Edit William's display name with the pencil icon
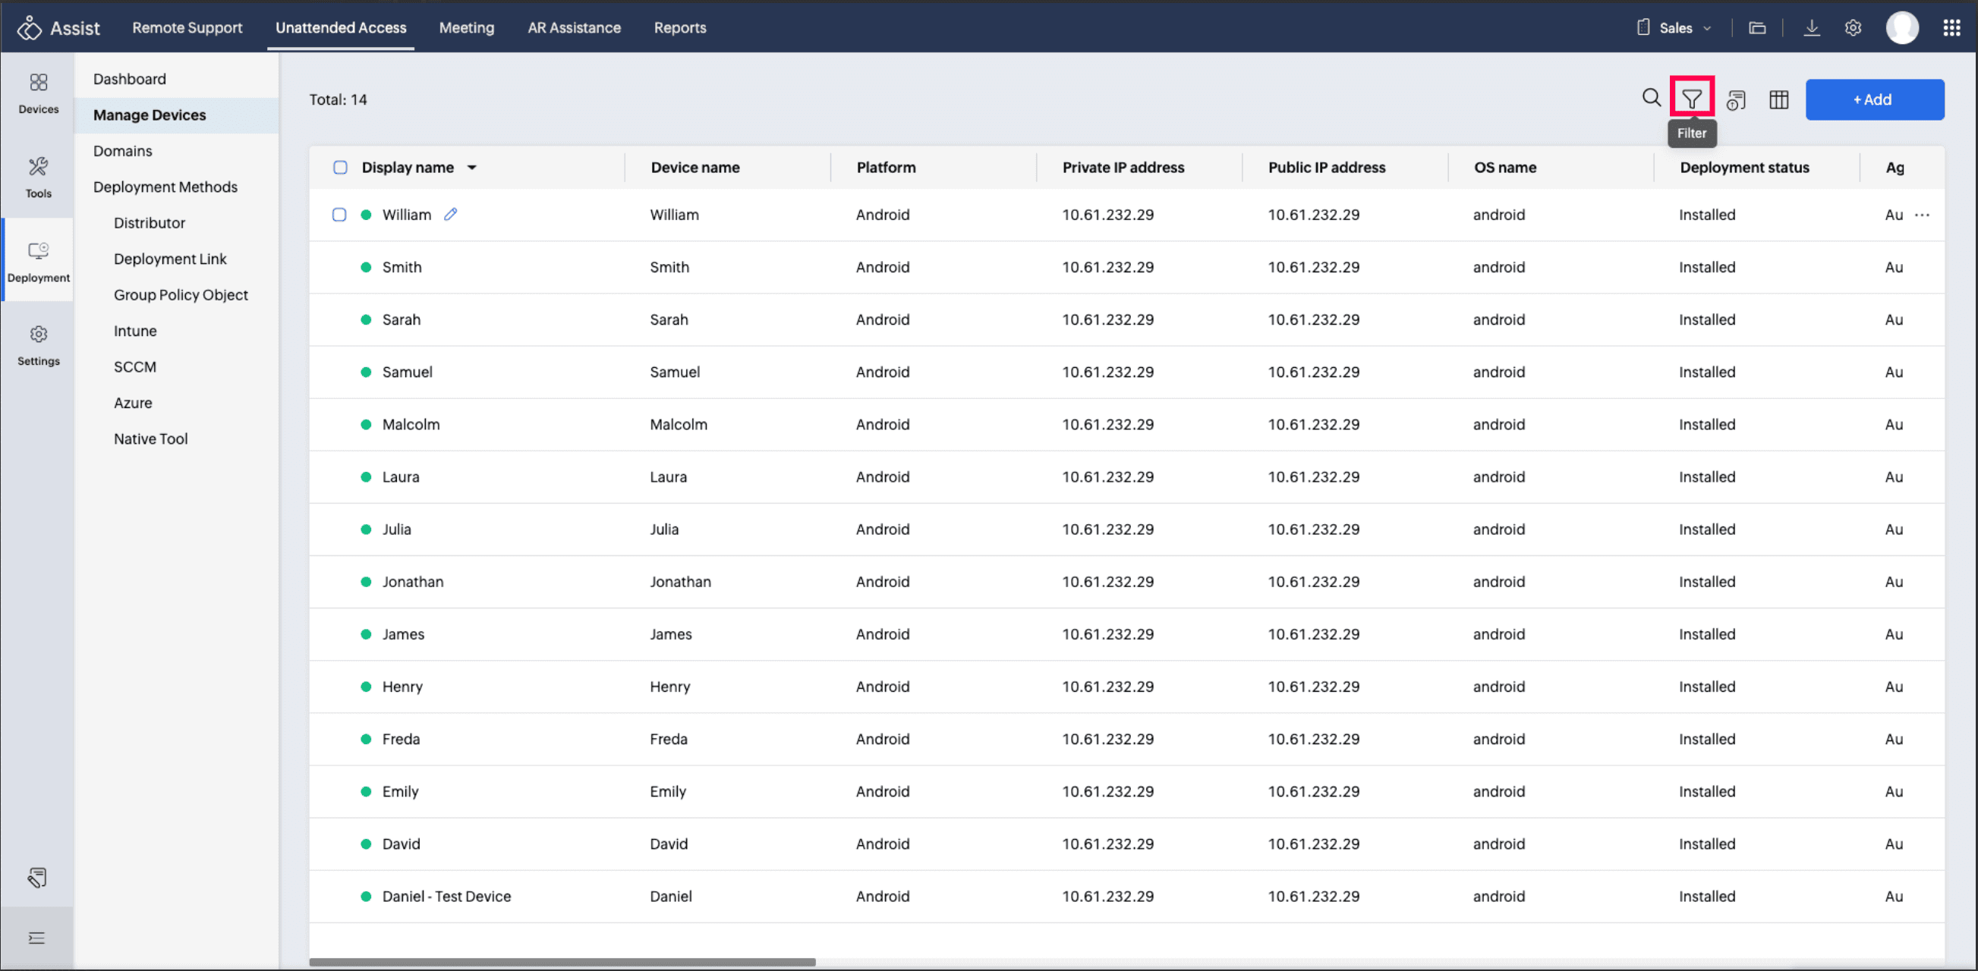Image resolution: width=1978 pixels, height=971 pixels. [451, 215]
